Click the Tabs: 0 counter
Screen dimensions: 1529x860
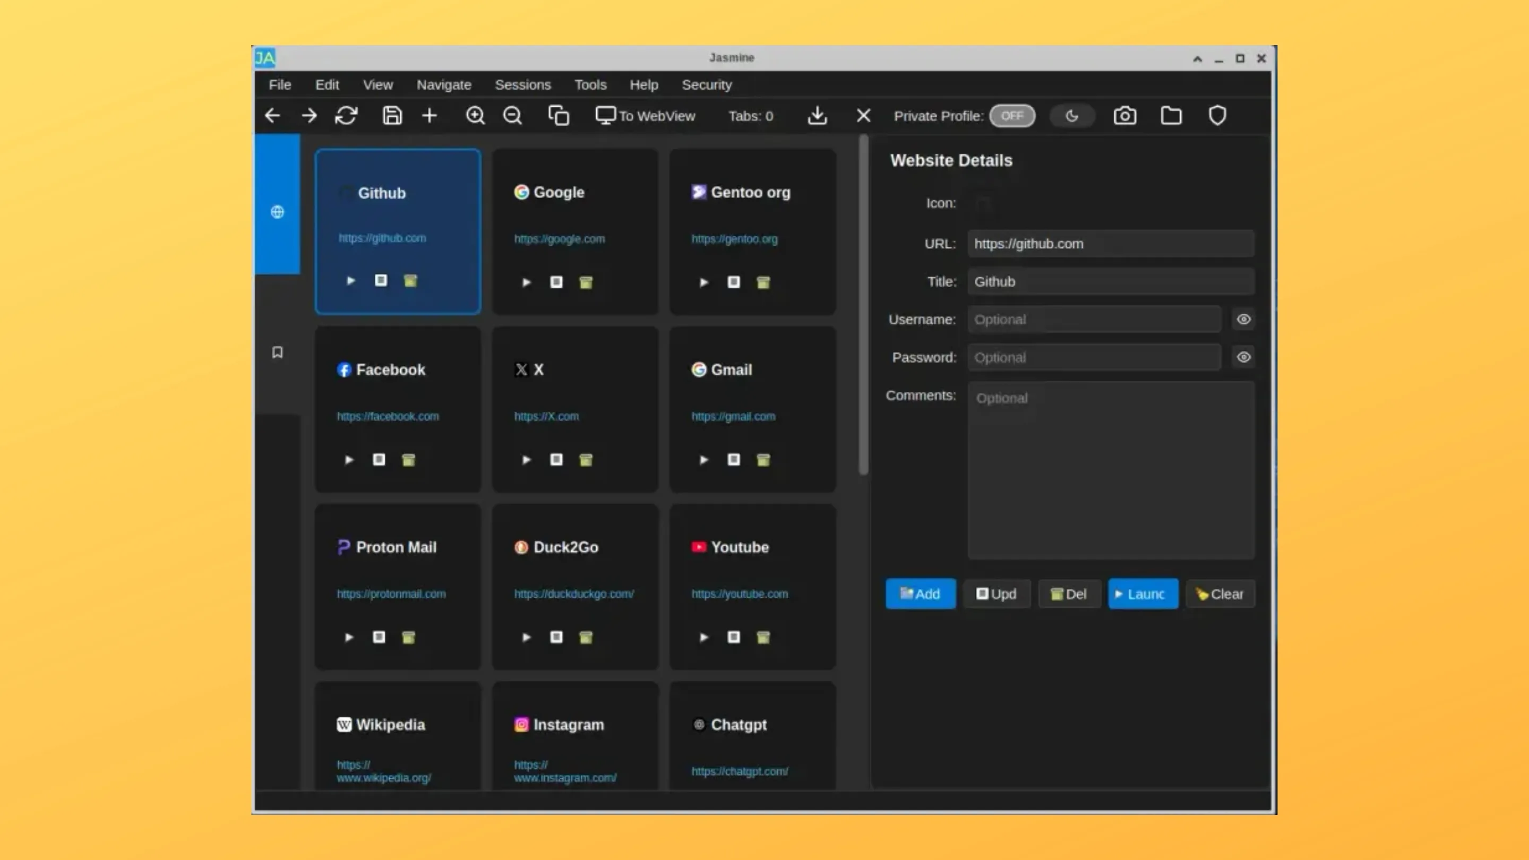751,116
